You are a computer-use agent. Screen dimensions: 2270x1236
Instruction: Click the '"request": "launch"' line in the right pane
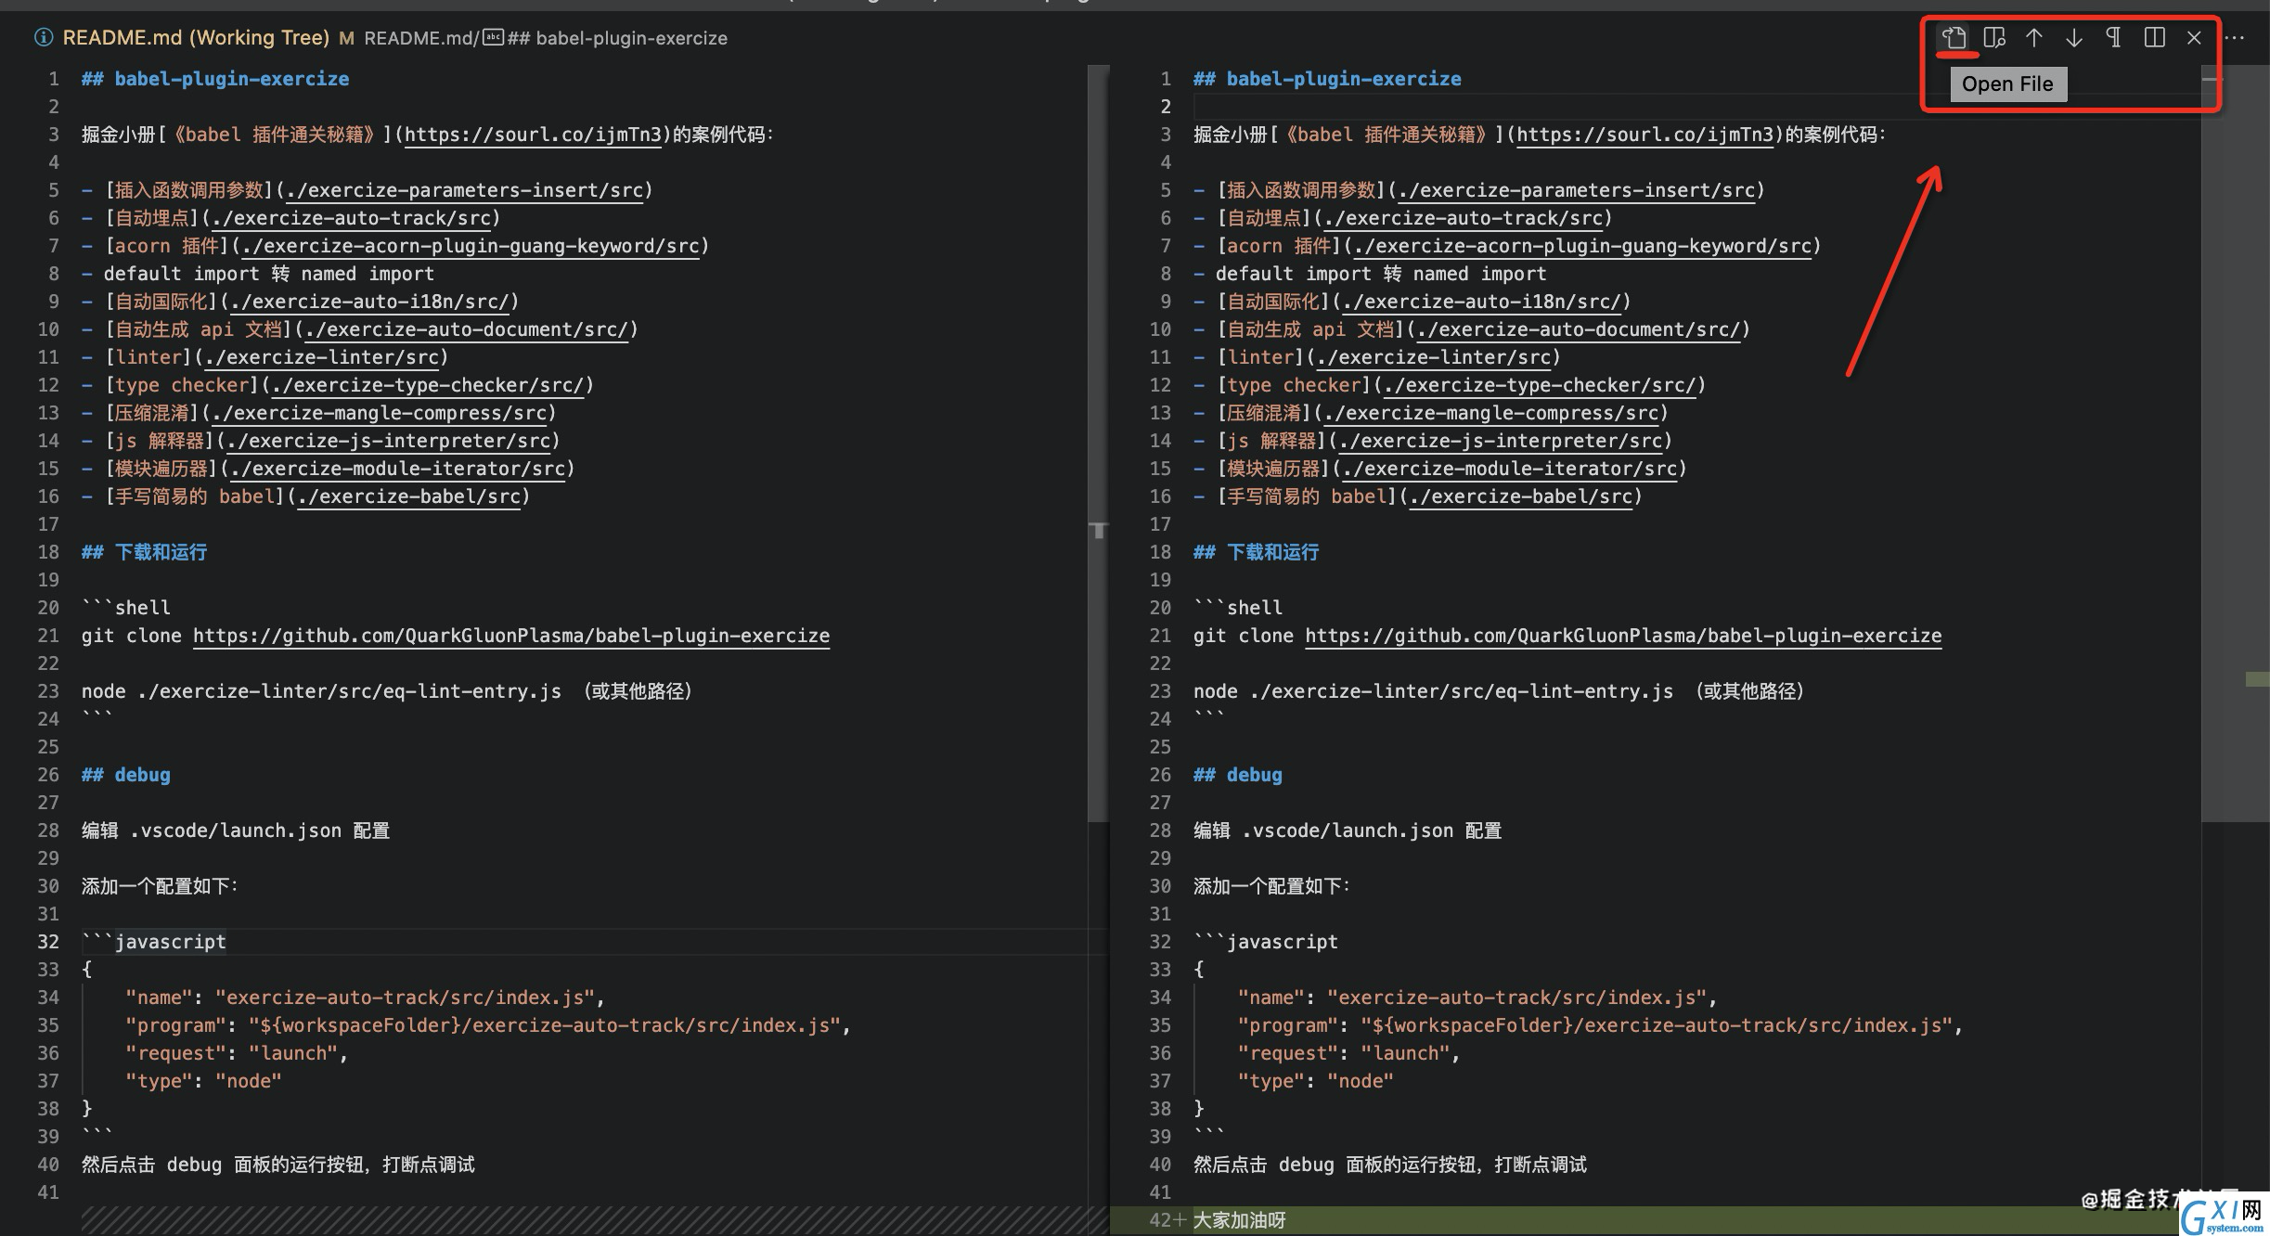point(1348,1053)
